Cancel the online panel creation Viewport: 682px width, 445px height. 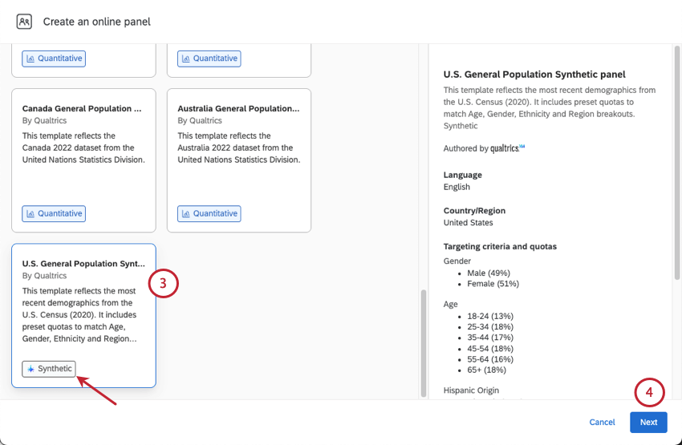[602, 423]
